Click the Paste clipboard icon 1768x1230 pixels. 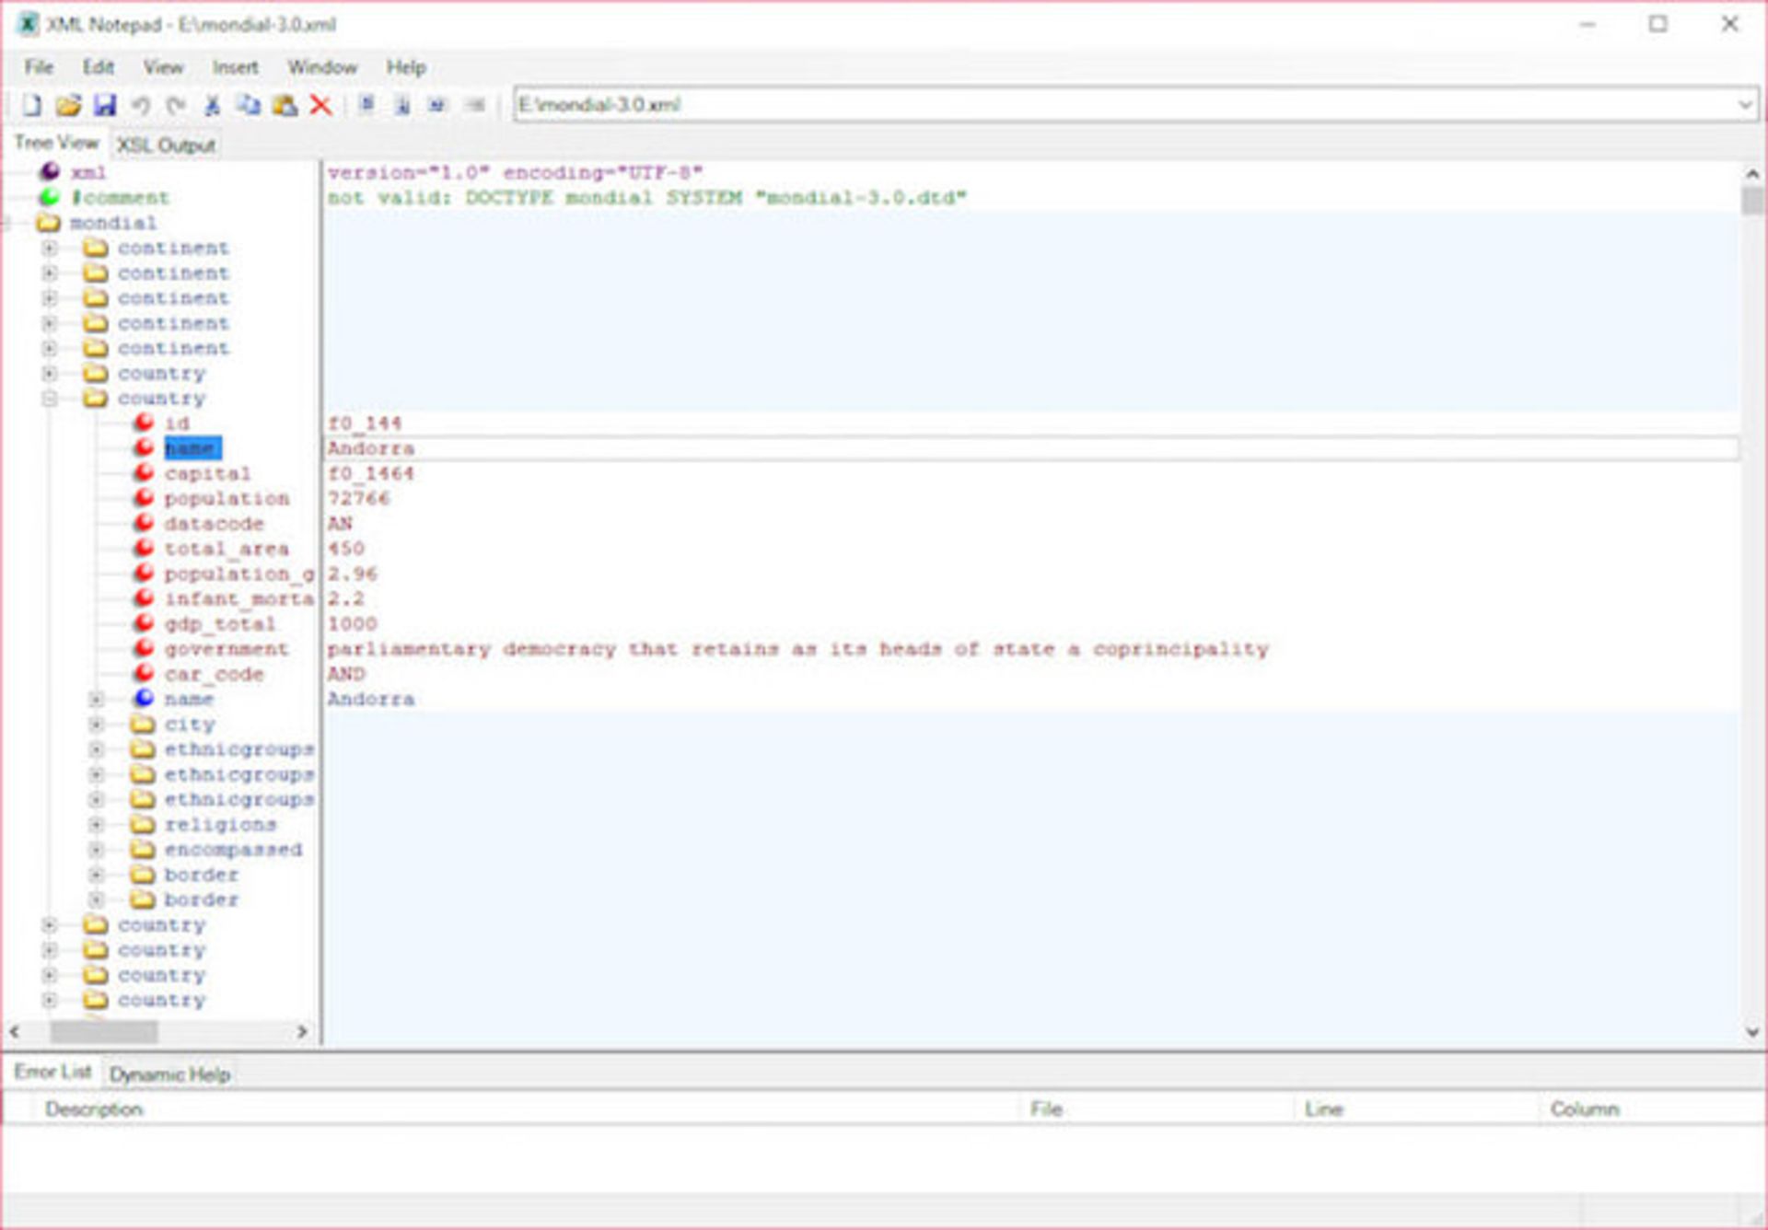point(285,105)
